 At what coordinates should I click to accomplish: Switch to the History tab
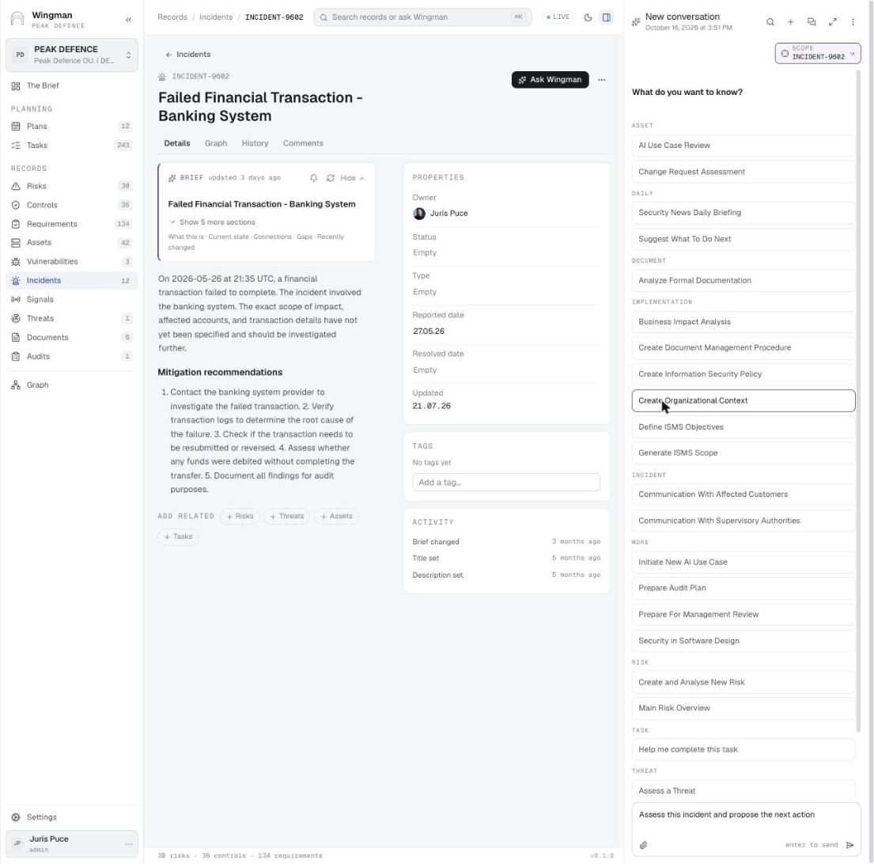tap(255, 143)
